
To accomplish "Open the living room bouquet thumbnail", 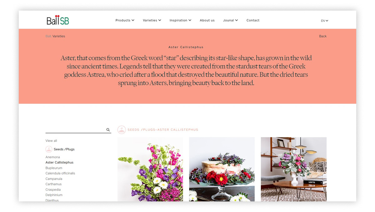I will tap(294, 169).
